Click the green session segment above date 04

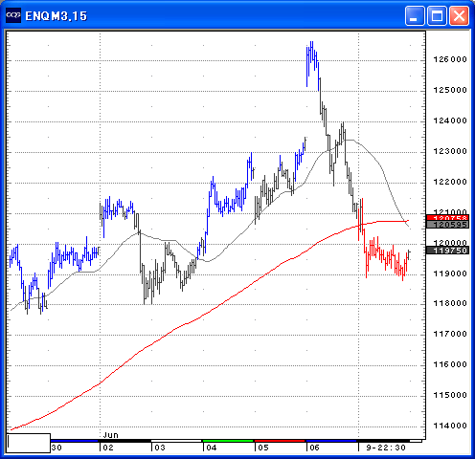tap(228, 441)
